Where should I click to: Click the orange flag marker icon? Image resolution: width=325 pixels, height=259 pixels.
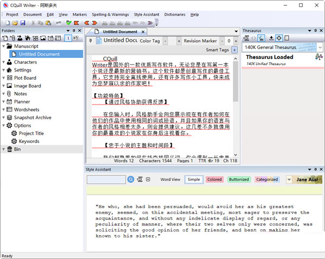coord(76,23)
